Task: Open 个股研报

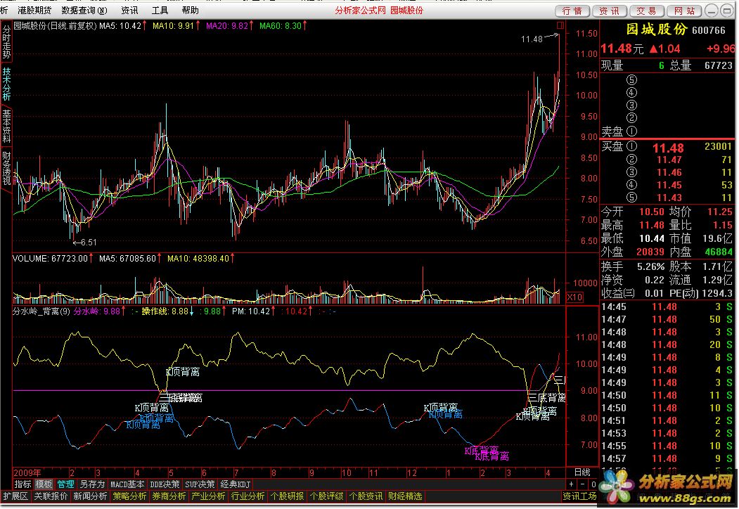Action: (287, 496)
